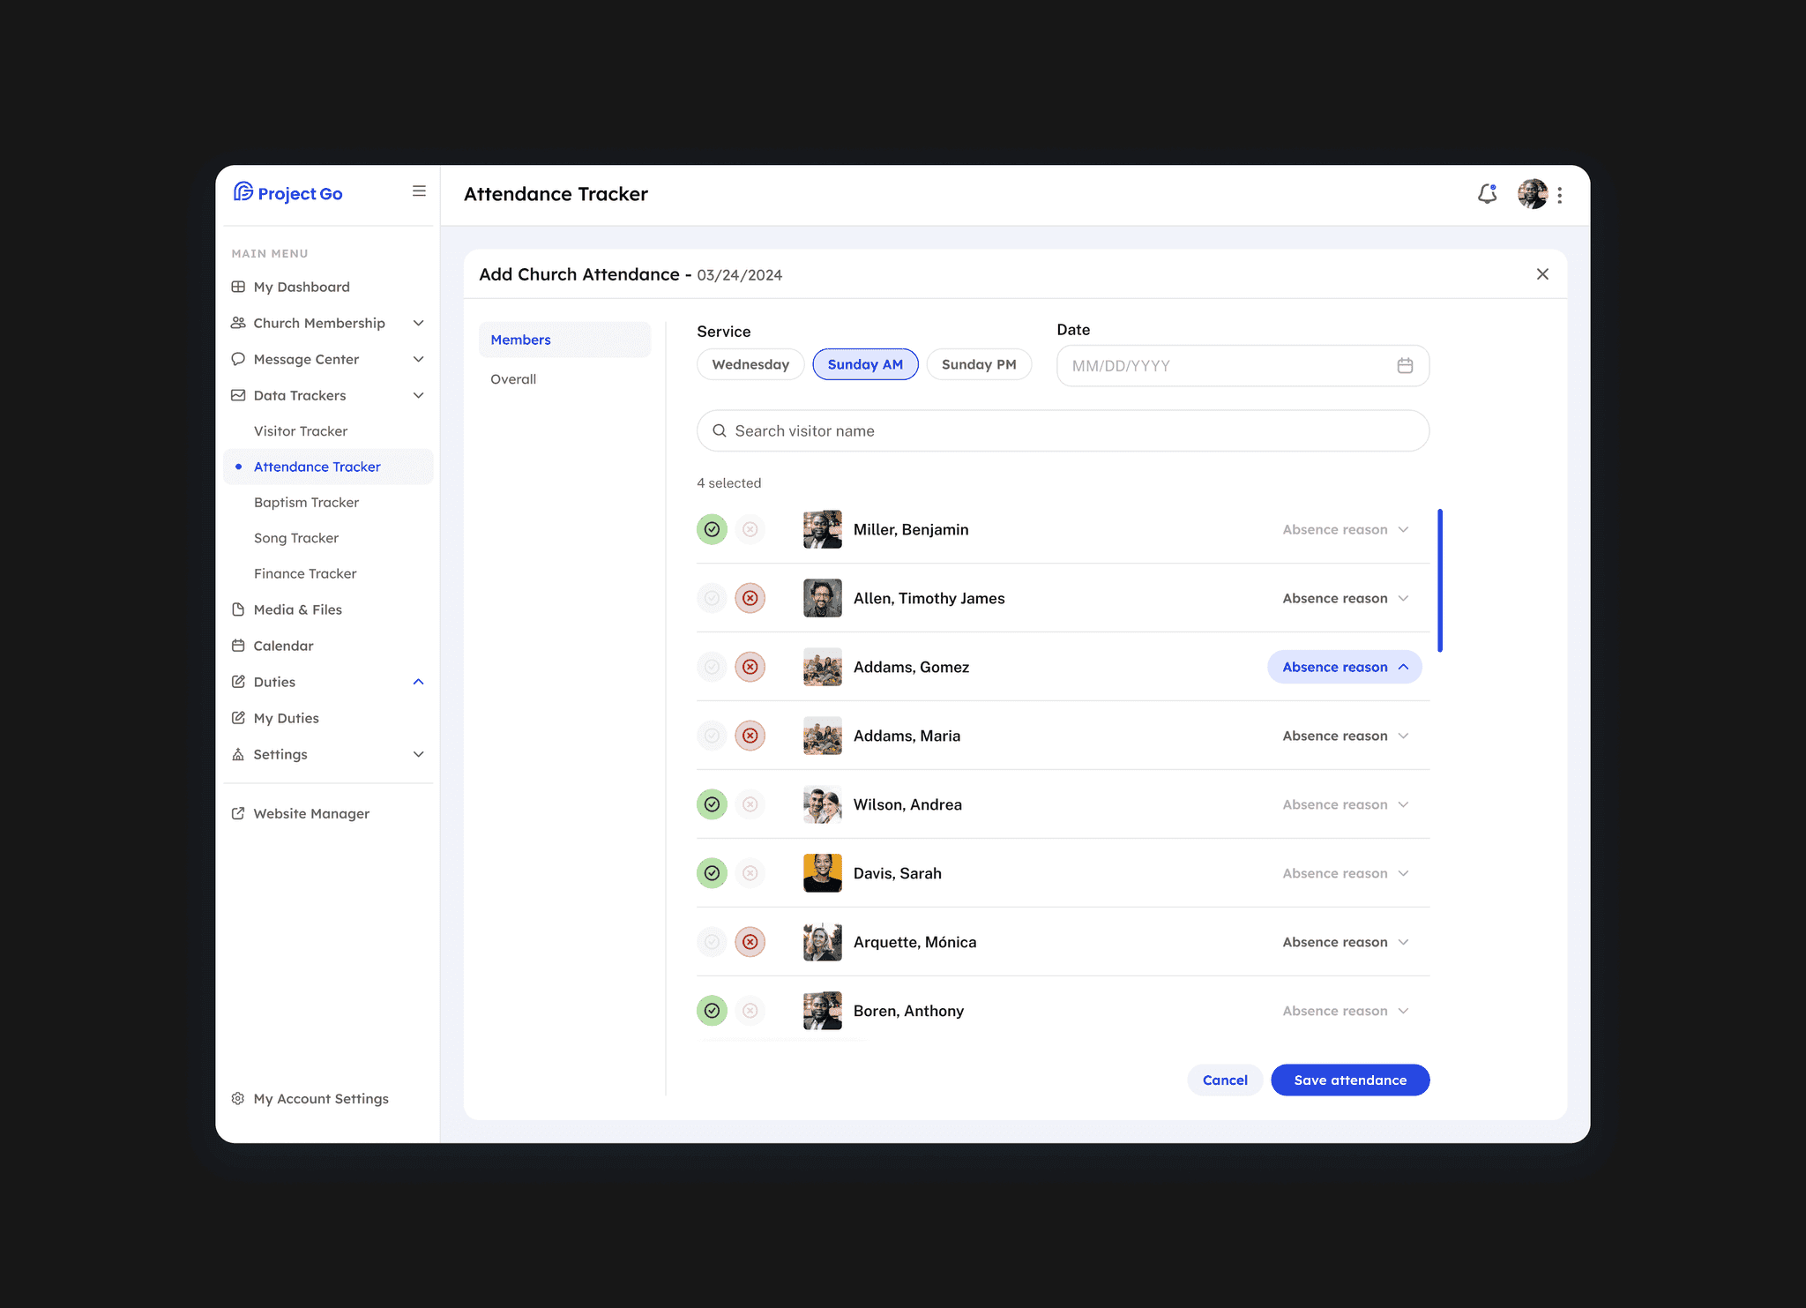Open Absence reason for Addams, Maria
The image size is (1806, 1308).
point(1345,736)
